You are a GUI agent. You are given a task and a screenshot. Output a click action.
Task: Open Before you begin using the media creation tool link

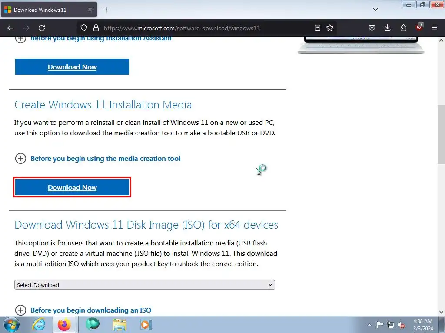[x=105, y=159]
